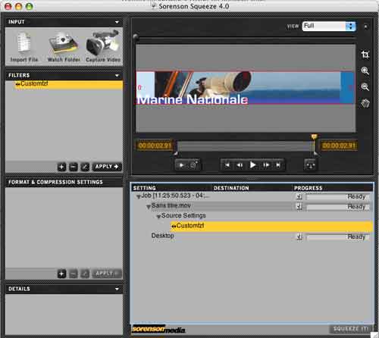Select the Customfzf filter in Filters list
The width and height of the screenshot is (379, 338).
click(x=68, y=85)
